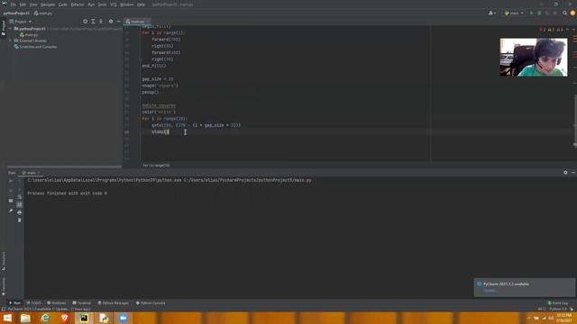Open the Window menu
The width and height of the screenshot is (577, 324).
(x=126, y=4)
